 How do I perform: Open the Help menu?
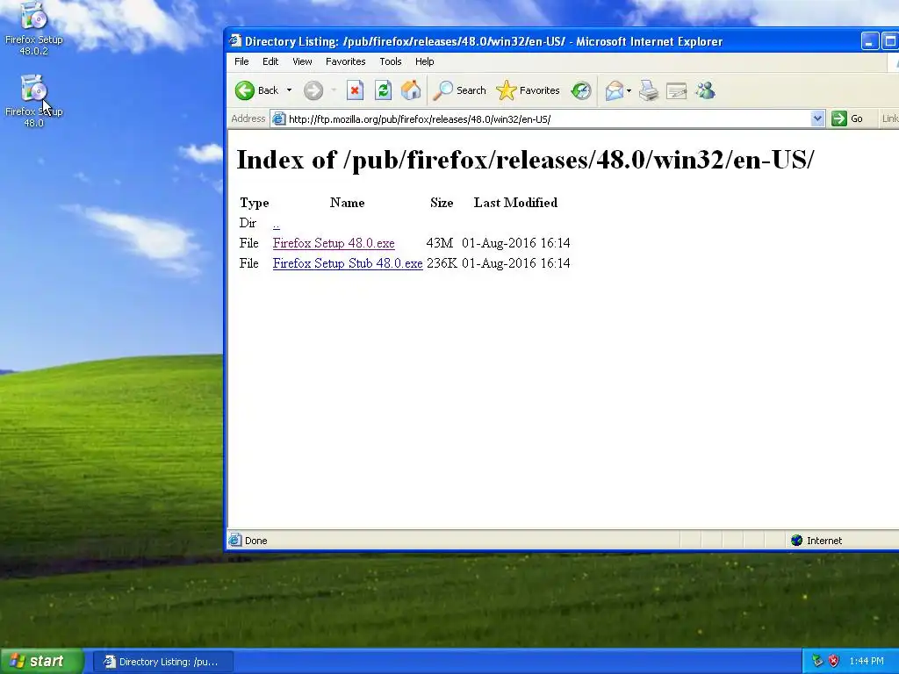pyautogui.click(x=424, y=61)
